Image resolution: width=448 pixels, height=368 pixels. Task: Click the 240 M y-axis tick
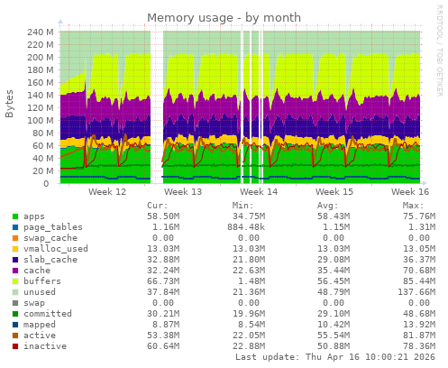coord(41,32)
